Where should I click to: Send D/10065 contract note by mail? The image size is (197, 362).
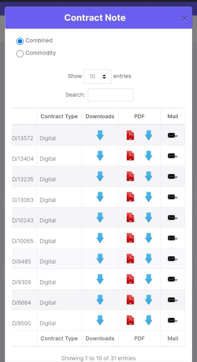pos(173,238)
